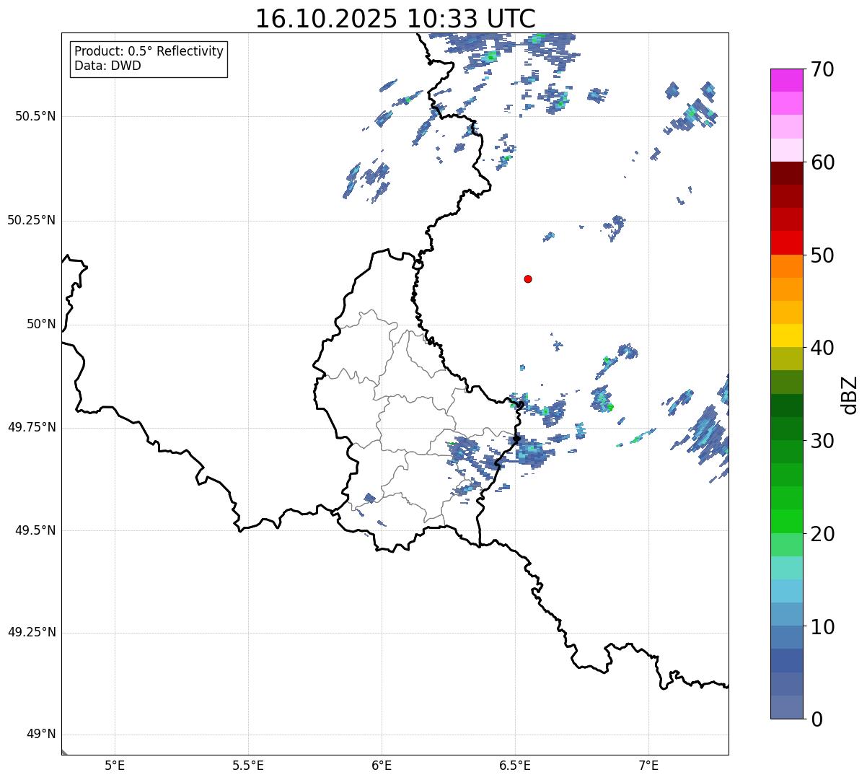The image size is (867, 780).
Task: Click the 49.5°N latitude label
Action: coord(35,530)
